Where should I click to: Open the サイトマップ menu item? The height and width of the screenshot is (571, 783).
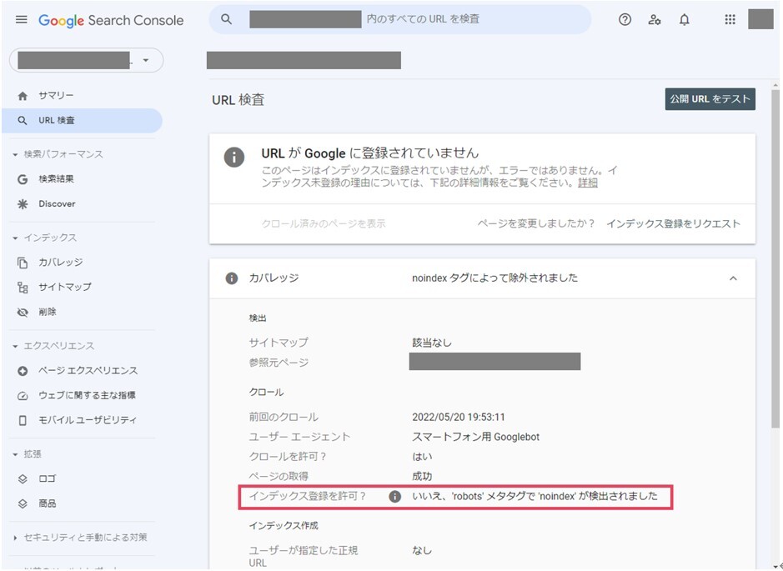[64, 287]
